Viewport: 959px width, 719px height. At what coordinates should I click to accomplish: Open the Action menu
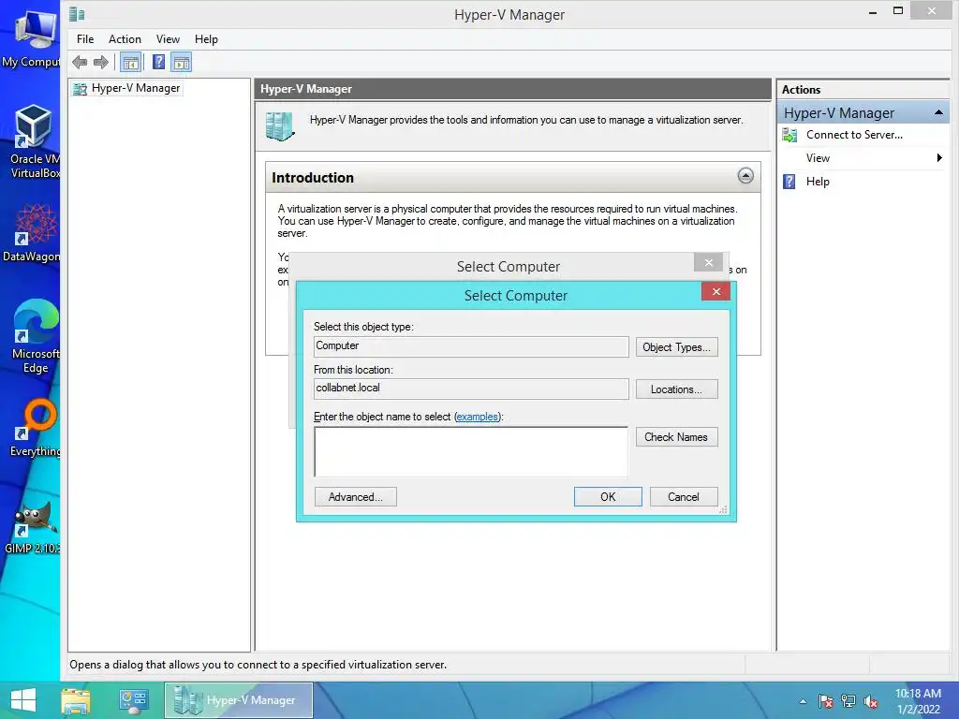125,39
